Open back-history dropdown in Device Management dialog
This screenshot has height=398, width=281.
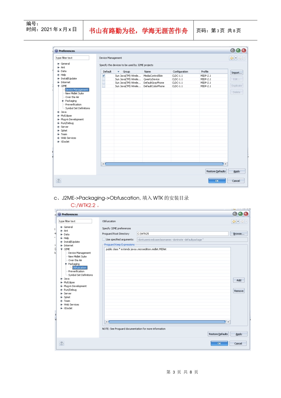tap(236, 58)
